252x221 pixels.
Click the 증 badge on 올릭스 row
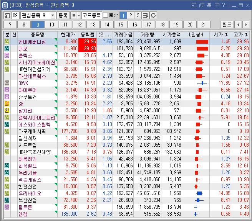(x=7, y=55)
